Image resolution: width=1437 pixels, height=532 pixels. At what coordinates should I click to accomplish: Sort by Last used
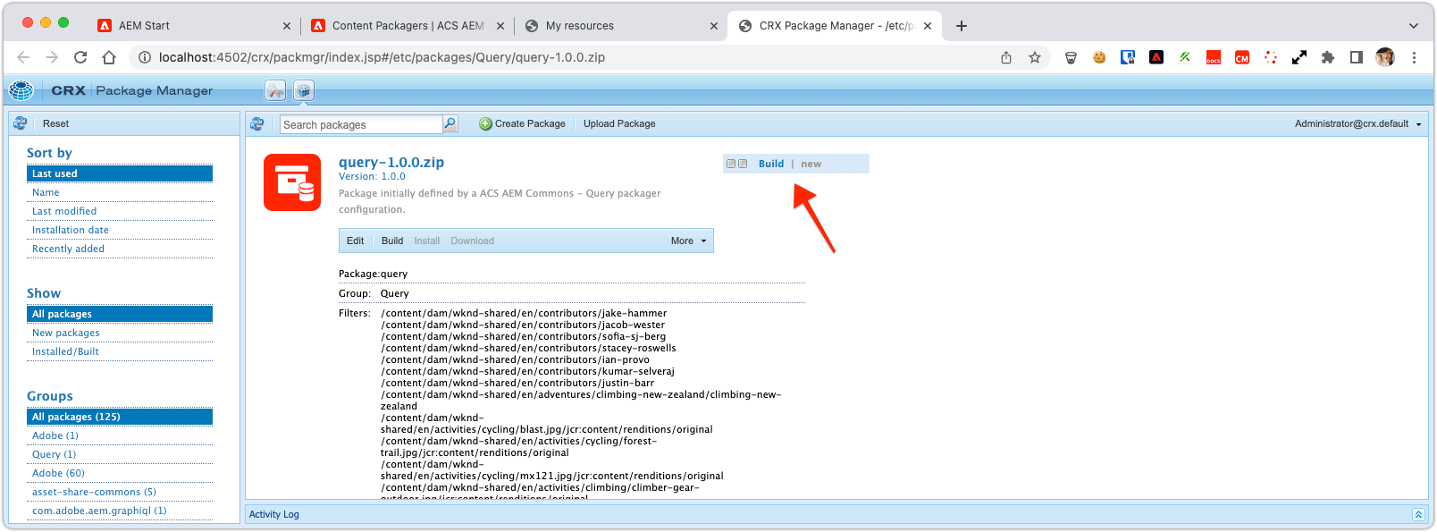120,173
